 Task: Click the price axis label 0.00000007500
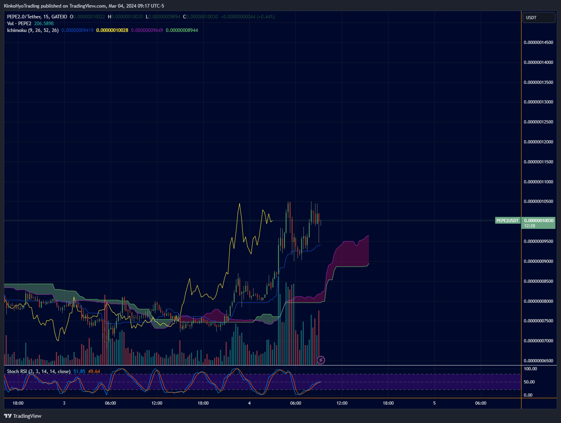click(x=539, y=321)
